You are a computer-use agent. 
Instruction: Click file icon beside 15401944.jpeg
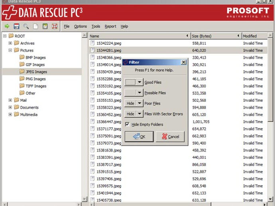[92, 193]
